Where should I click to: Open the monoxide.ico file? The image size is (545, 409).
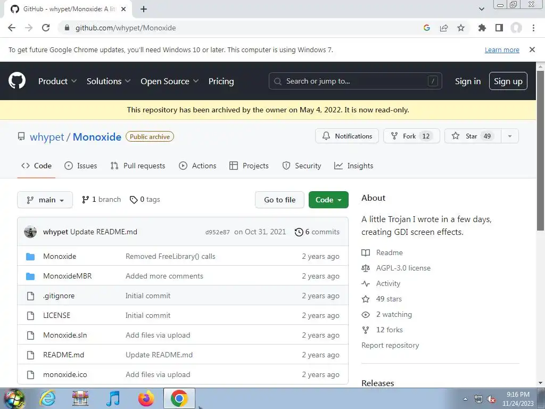coord(65,374)
